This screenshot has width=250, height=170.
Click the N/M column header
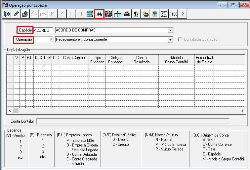coord(47,60)
